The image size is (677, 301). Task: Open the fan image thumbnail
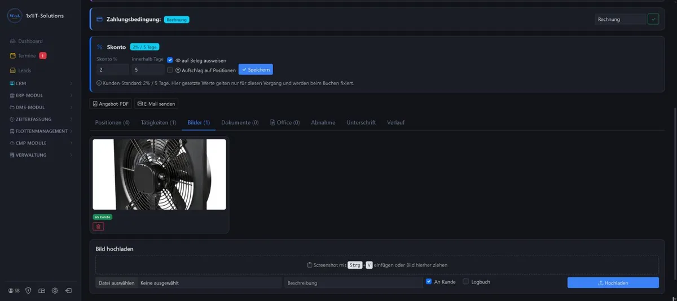pyautogui.click(x=159, y=175)
